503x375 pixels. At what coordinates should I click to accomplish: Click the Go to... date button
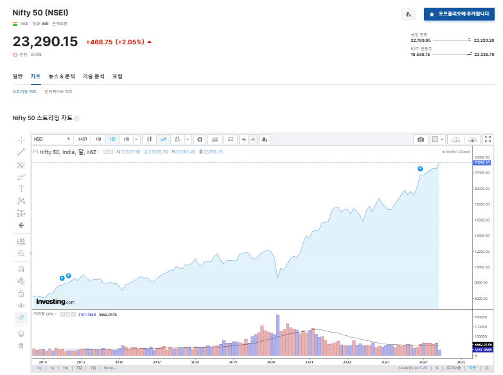click(110, 368)
